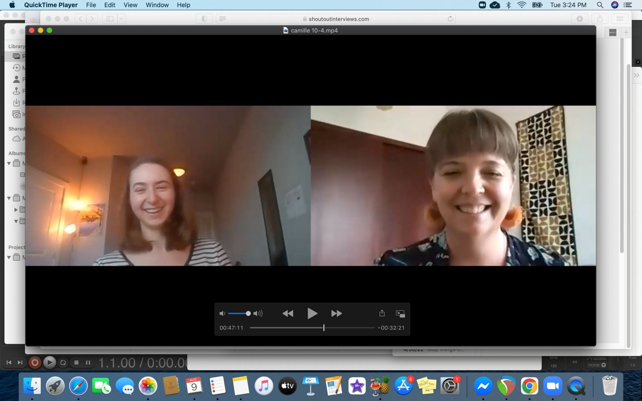Click the video timeline playhead marker

(324, 328)
